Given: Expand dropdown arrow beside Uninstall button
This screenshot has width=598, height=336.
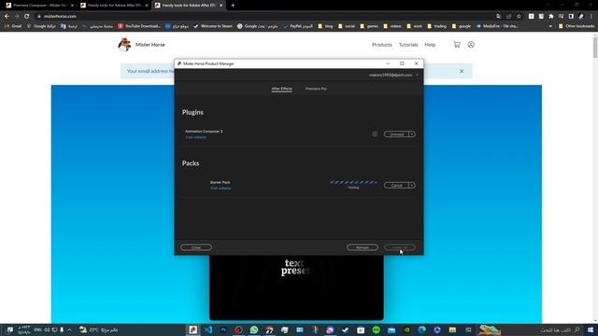Looking at the screenshot, I should tap(412, 134).
